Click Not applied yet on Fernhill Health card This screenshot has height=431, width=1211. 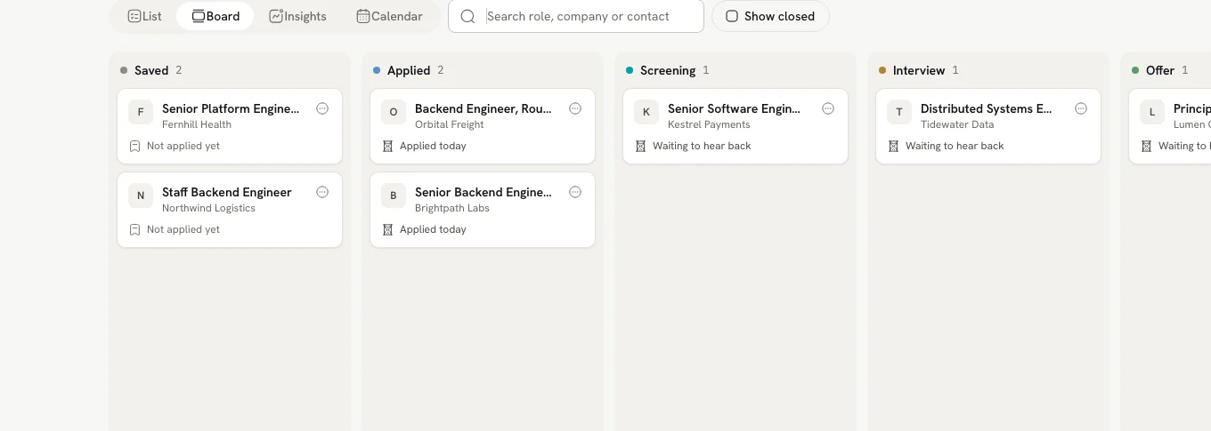click(183, 146)
